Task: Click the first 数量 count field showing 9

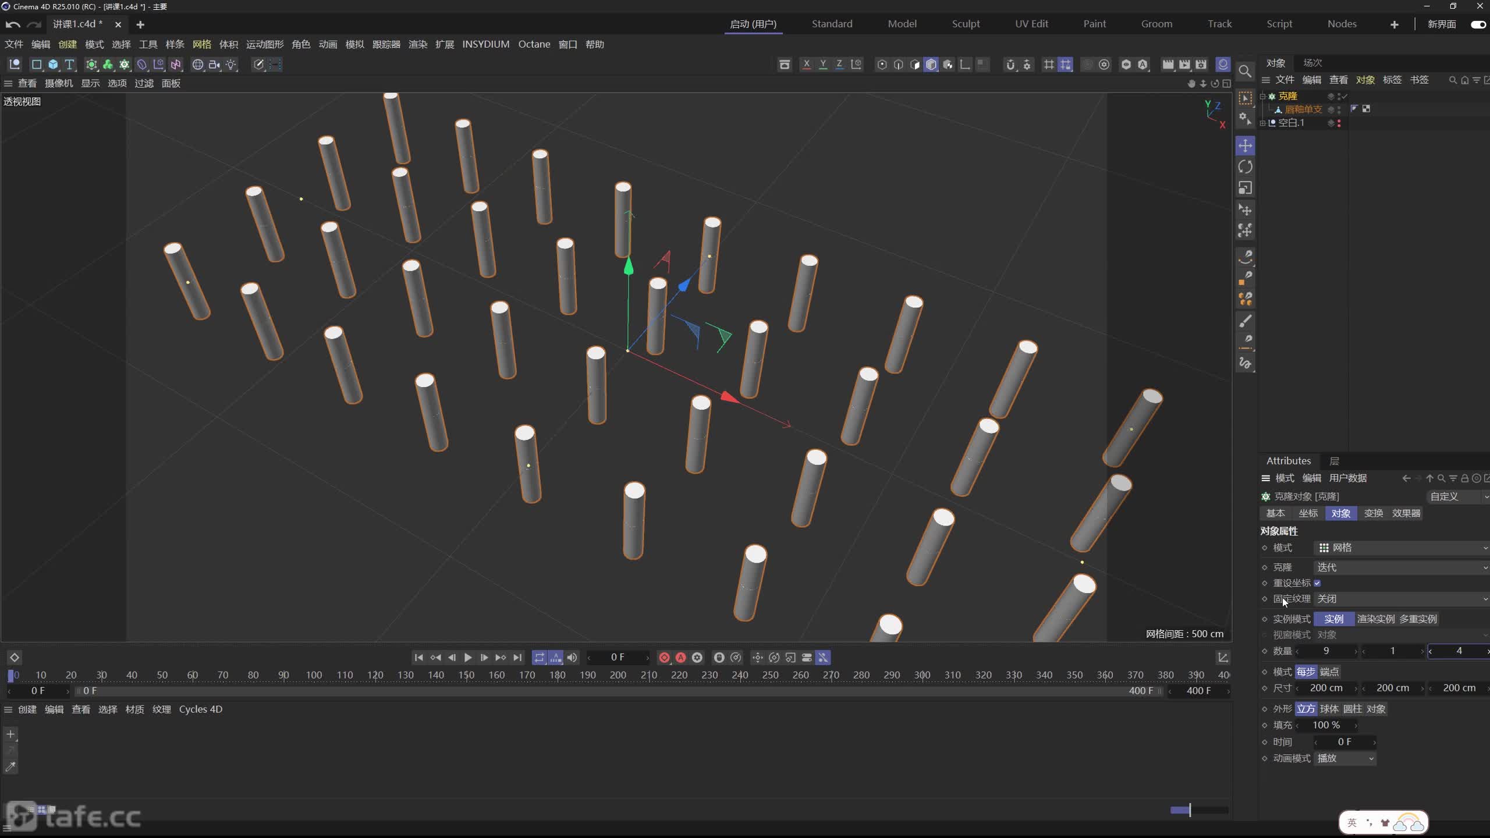Action: (x=1326, y=651)
